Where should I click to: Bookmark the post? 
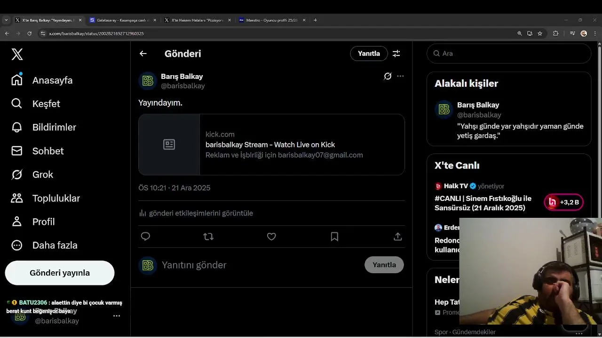[334, 237]
